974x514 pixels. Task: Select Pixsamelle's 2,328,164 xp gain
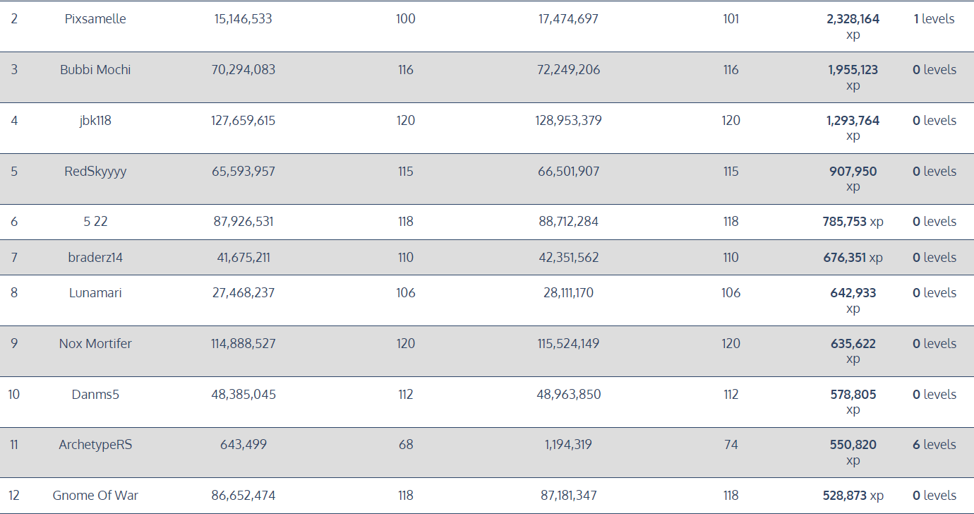(853, 27)
